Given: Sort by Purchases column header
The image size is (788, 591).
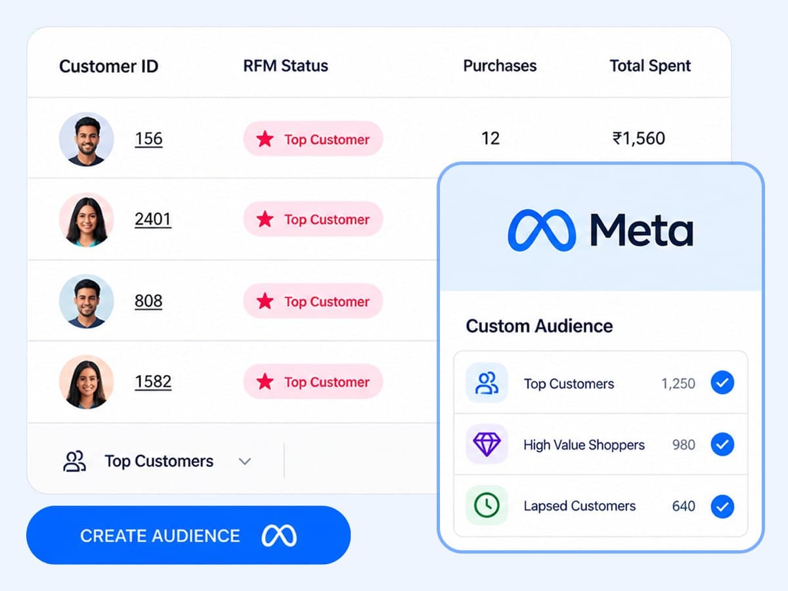Looking at the screenshot, I should click(500, 66).
